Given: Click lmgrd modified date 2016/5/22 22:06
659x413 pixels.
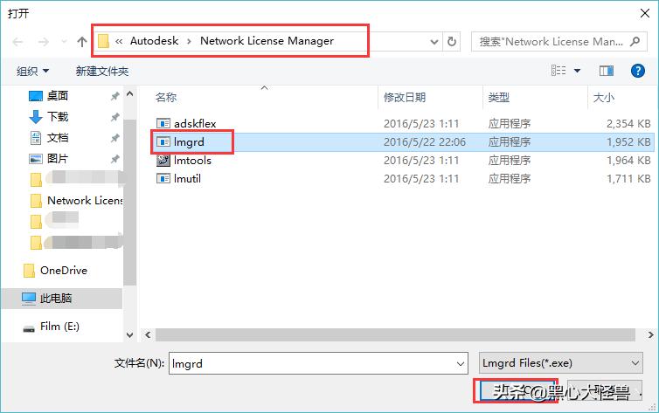Looking at the screenshot, I should (x=425, y=141).
